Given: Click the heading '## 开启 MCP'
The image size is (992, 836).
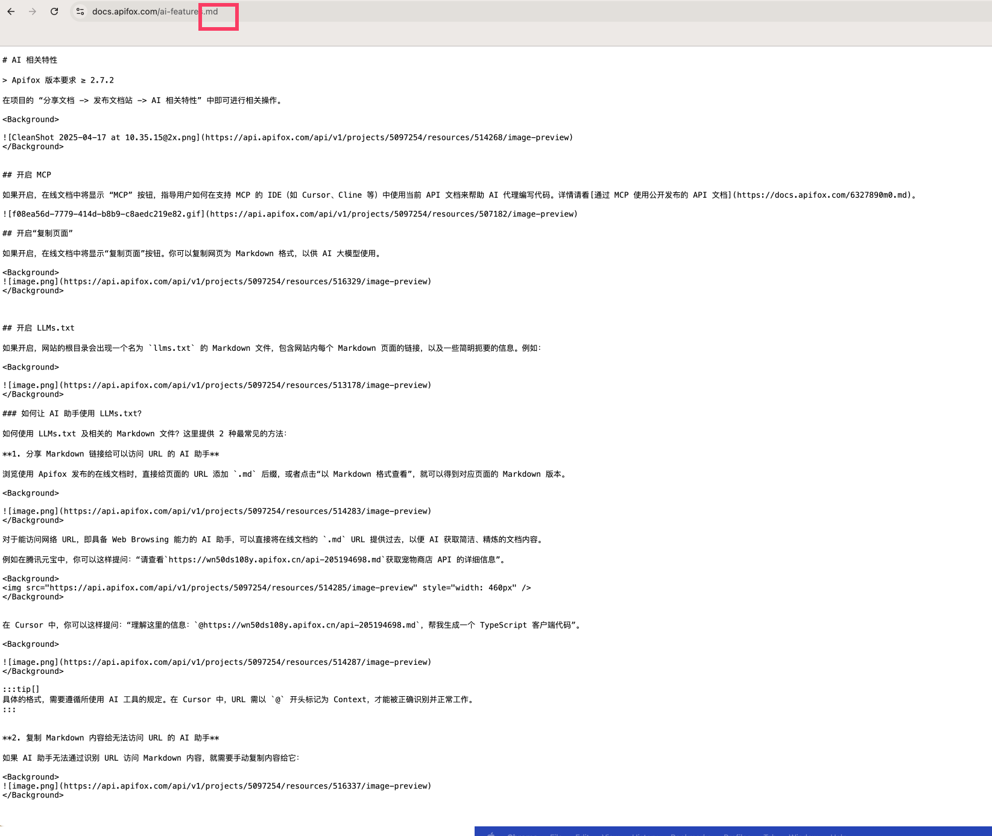Looking at the screenshot, I should [x=27, y=175].
